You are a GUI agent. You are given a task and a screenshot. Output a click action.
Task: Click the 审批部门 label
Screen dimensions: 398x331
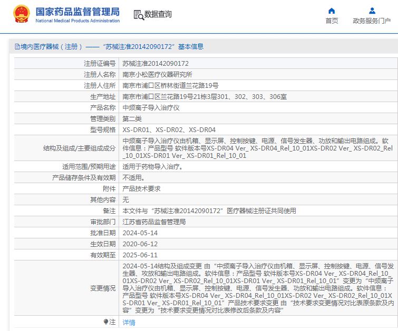click(x=103, y=222)
